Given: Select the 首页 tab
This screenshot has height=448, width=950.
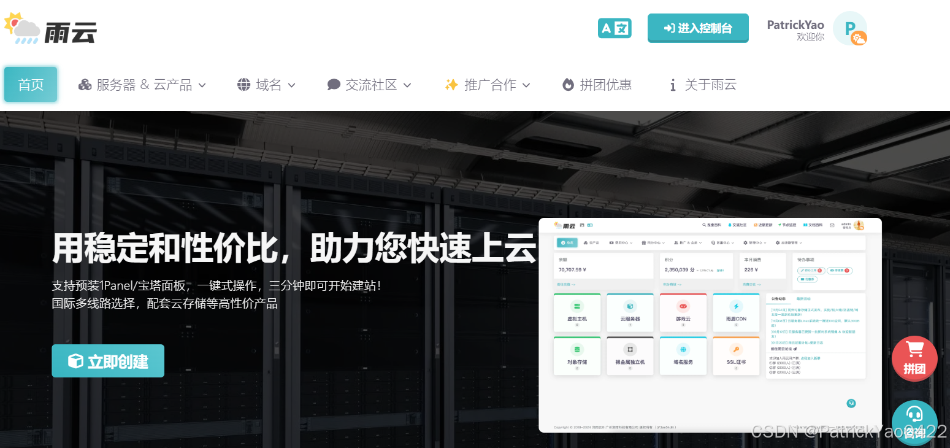Looking at the screenshot, I should click(x=31, y=85).
